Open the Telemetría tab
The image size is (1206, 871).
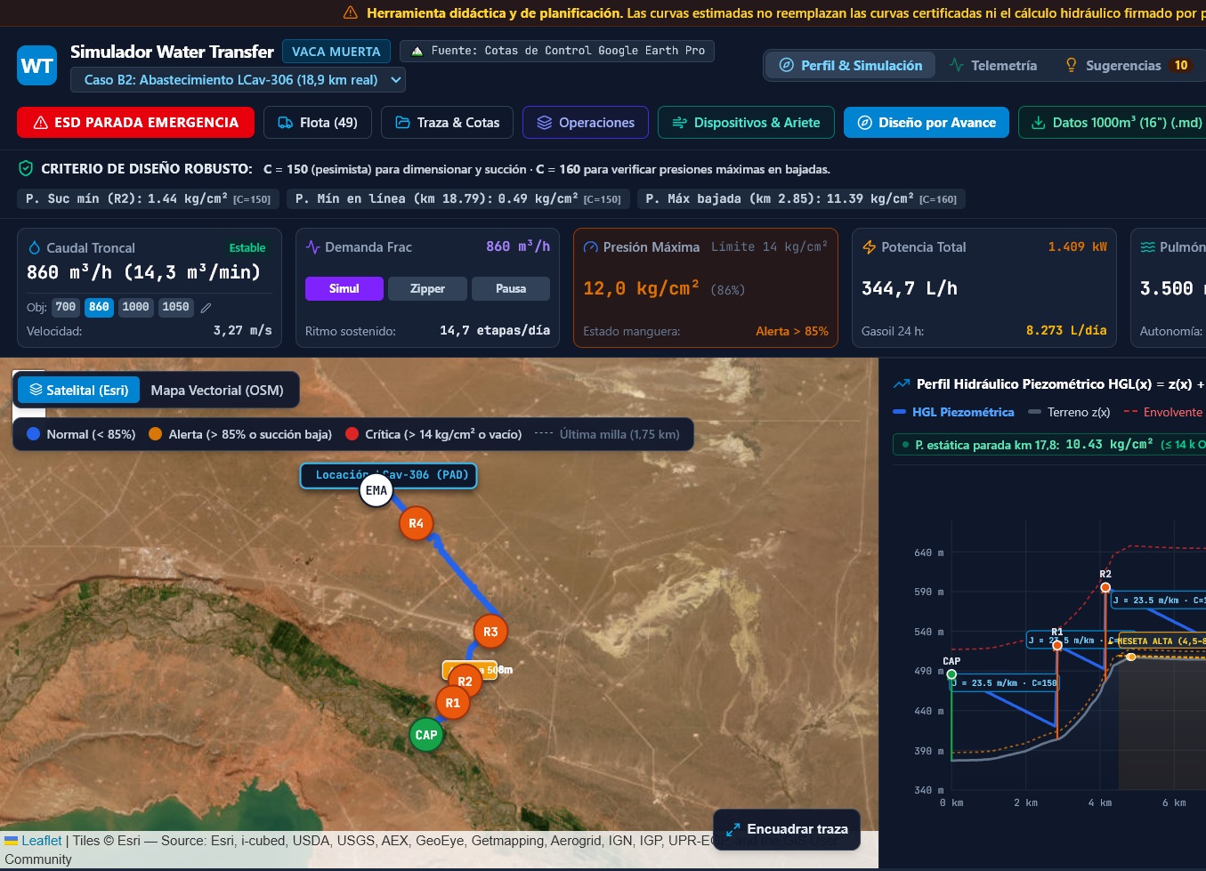993,65
